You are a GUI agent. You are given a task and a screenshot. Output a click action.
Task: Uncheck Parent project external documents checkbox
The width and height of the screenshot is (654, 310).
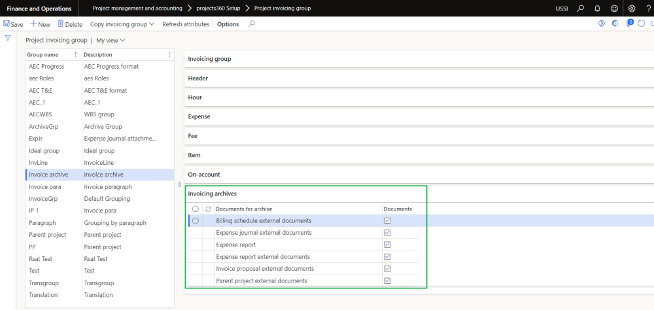387,281
